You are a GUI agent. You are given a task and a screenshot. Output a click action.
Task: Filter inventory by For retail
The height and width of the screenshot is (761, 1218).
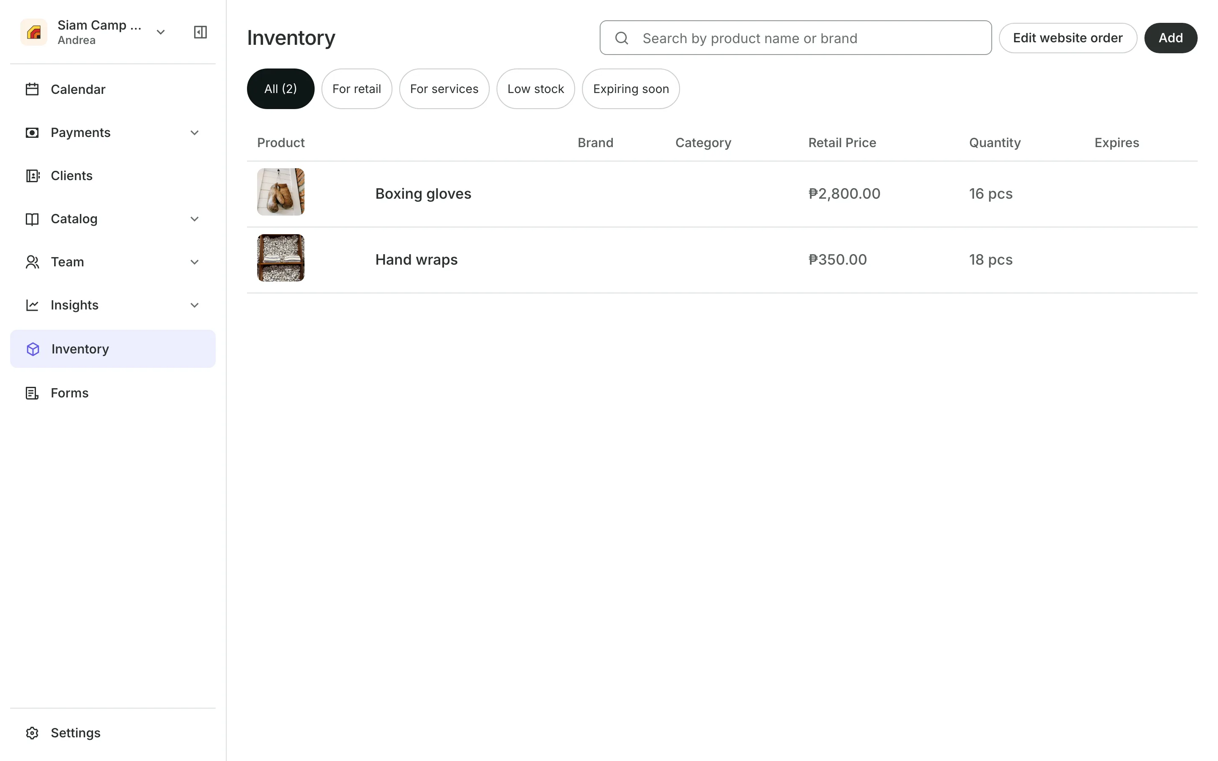point(357,89)
